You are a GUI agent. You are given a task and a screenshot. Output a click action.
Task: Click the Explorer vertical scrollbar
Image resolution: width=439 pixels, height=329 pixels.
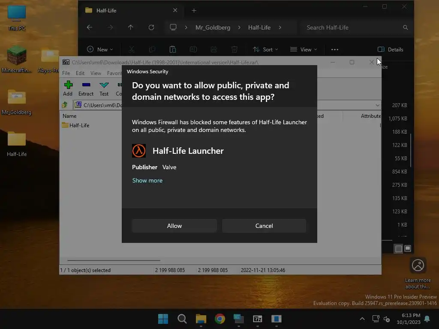click(x=411, y=151)
